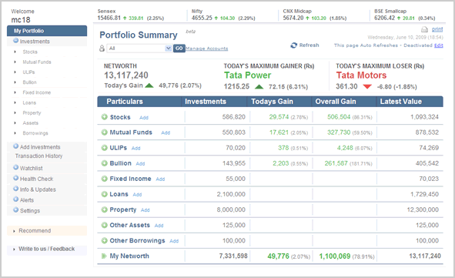
Task: Expand Property row green plus icon
Action: [x=105, y=209]
